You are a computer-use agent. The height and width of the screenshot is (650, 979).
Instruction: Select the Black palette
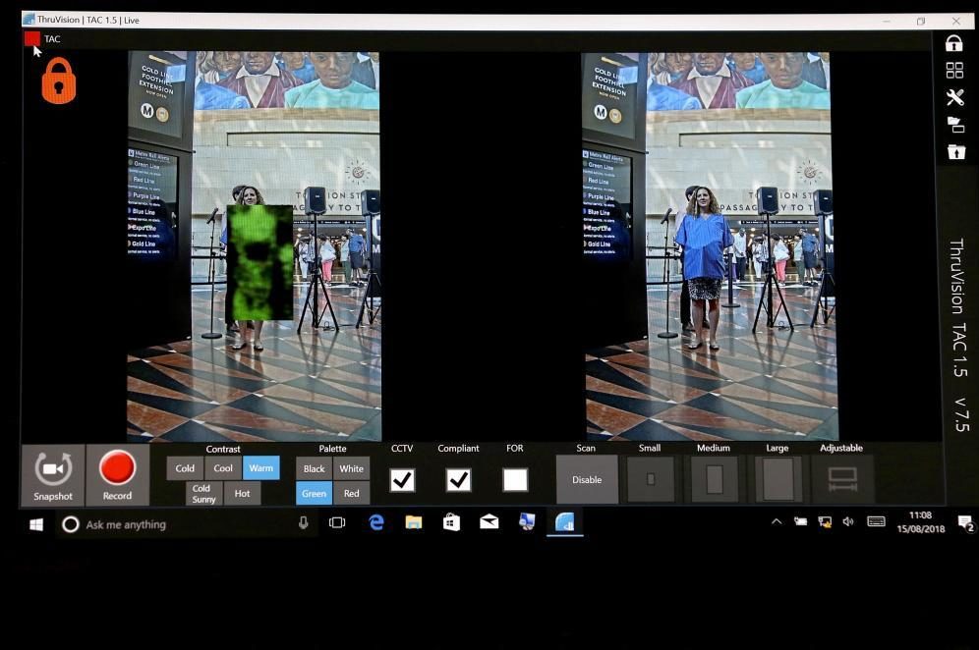pyautogui.click(x=315, y=468)
